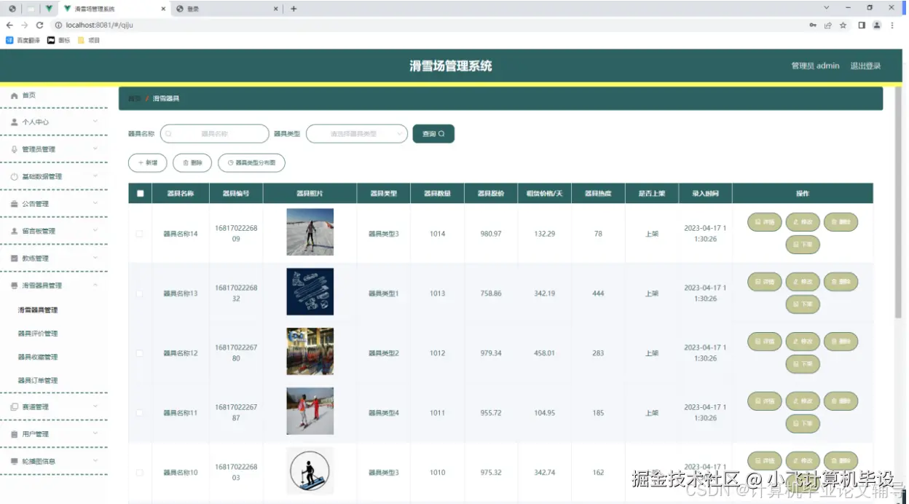The image size is (909, 504).
Task: Open the skier photo of 器具名称14
Action: (x=310, y=232)
